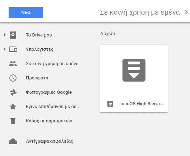The height and width of the screenshot is (156, 190).
Task: Open Κάδος απορριμμάτων label
Action: click(x=49, y=121)
